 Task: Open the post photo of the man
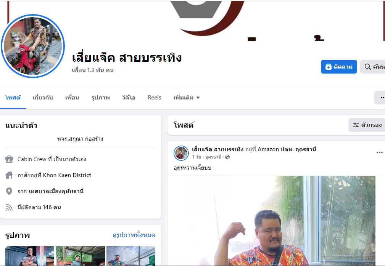[271, 221]
